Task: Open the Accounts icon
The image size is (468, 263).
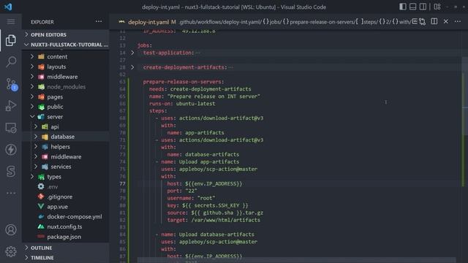Action: click(11, 230)
